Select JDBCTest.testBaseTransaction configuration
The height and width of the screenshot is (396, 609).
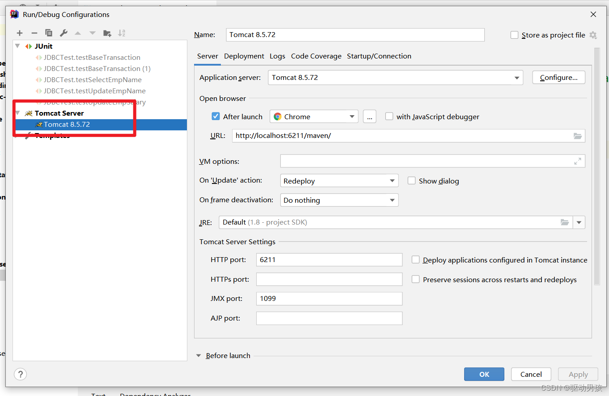coord(92,57)
